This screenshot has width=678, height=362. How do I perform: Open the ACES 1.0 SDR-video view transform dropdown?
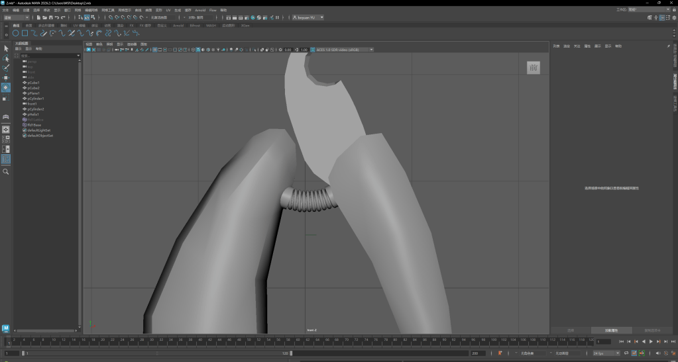343,50
